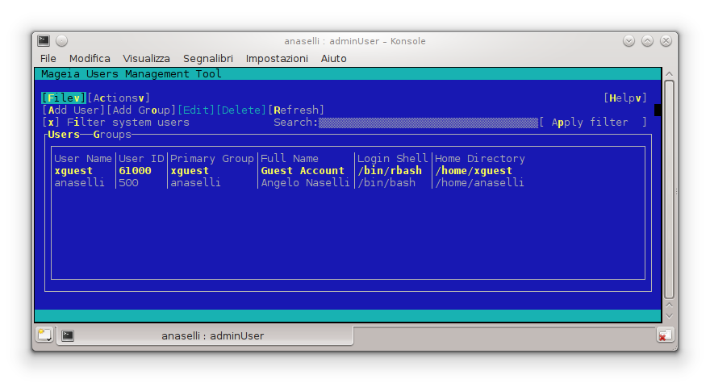The width and height of the screenshot is (710, 383).
Task: Click the Apply filter button
Action: [593, 123]
